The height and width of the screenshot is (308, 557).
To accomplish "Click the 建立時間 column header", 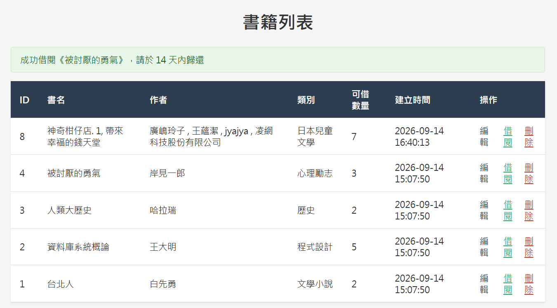I will (413, 100).
